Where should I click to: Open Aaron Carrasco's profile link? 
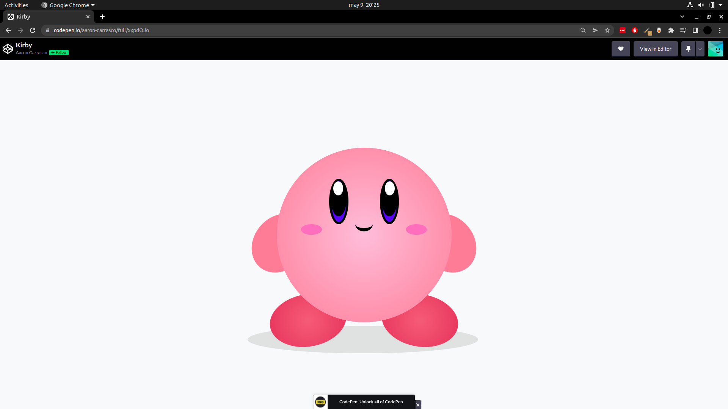[x=31, y=53]
